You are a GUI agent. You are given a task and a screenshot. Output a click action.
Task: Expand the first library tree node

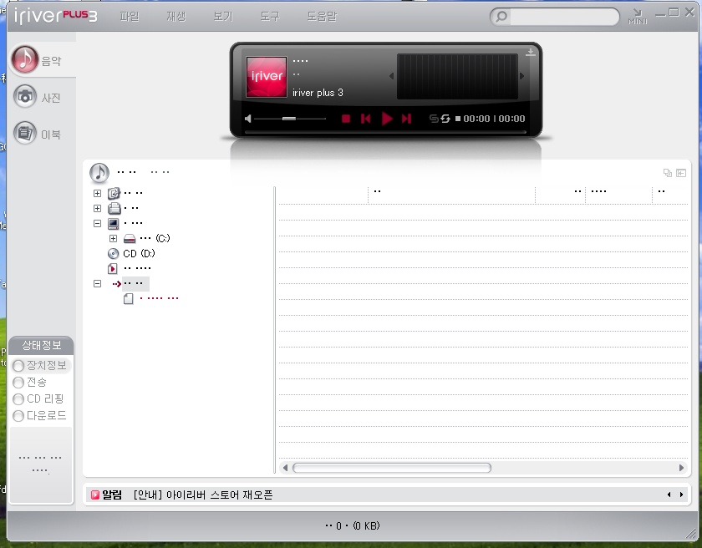[97, 193]
